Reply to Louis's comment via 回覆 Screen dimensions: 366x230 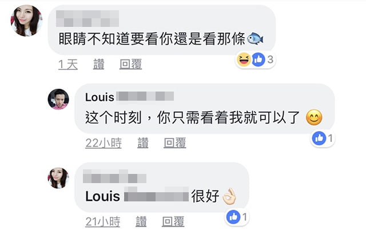[x=174, y=143]
